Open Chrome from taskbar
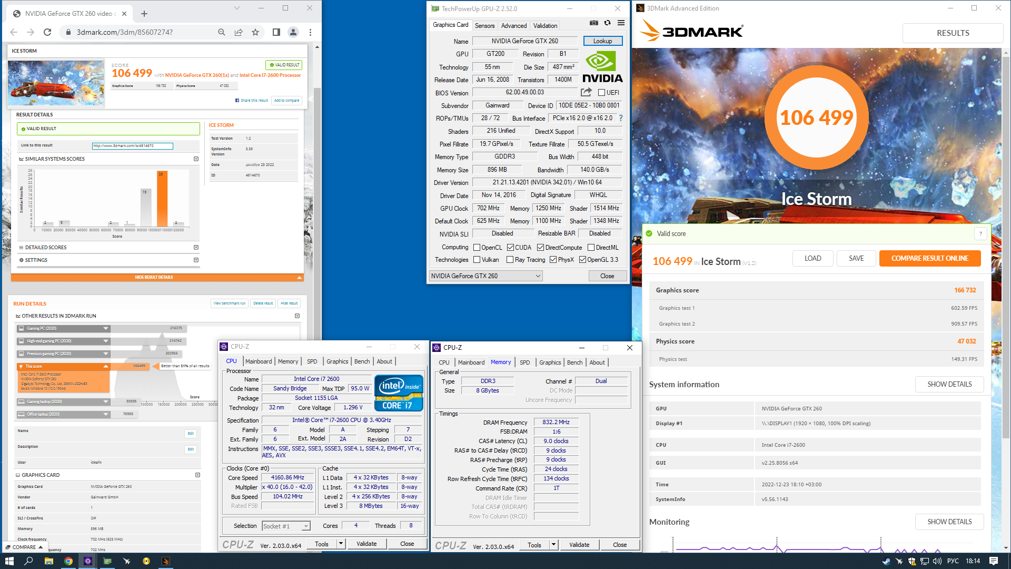 [x=68, y=561]
